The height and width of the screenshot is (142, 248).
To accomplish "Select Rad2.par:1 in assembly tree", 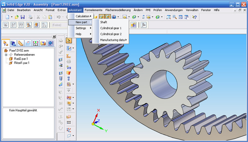I will (x=21, y=59).
